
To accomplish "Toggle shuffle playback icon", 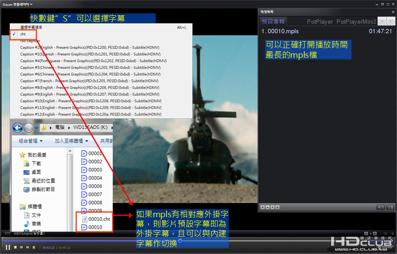I will click(392, 233).
